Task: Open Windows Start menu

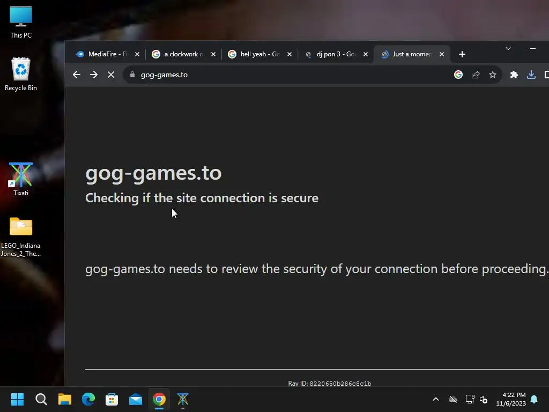Action: (18, 399)
